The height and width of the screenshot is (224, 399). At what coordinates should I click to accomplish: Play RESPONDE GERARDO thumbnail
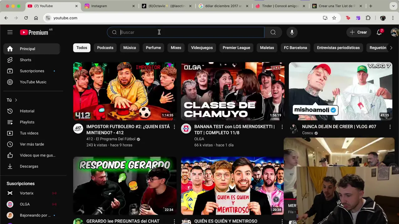[125, 186]
